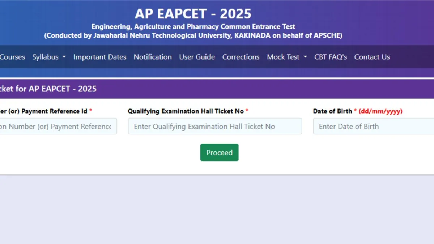Open the Notification link in navbar
The image size is (434, 244).
coord(153,57)
